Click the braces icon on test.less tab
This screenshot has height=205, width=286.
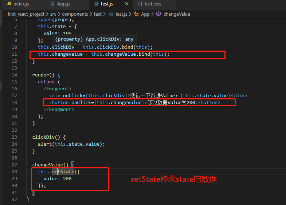point(140,4)
